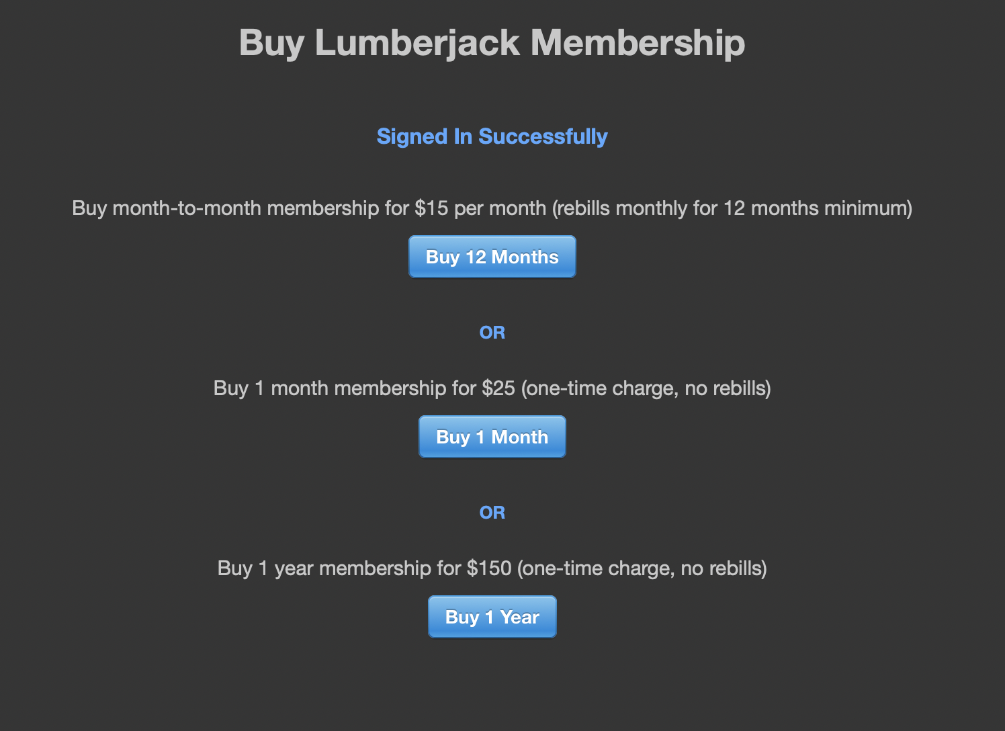Select the one-time $25 monthly membership
Viewport: 1005px width, 731px height.
pyautogui.click(x=492, y=437)
